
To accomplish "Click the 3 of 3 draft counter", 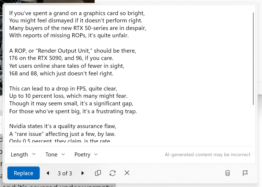I will click(x=65, y=173).
